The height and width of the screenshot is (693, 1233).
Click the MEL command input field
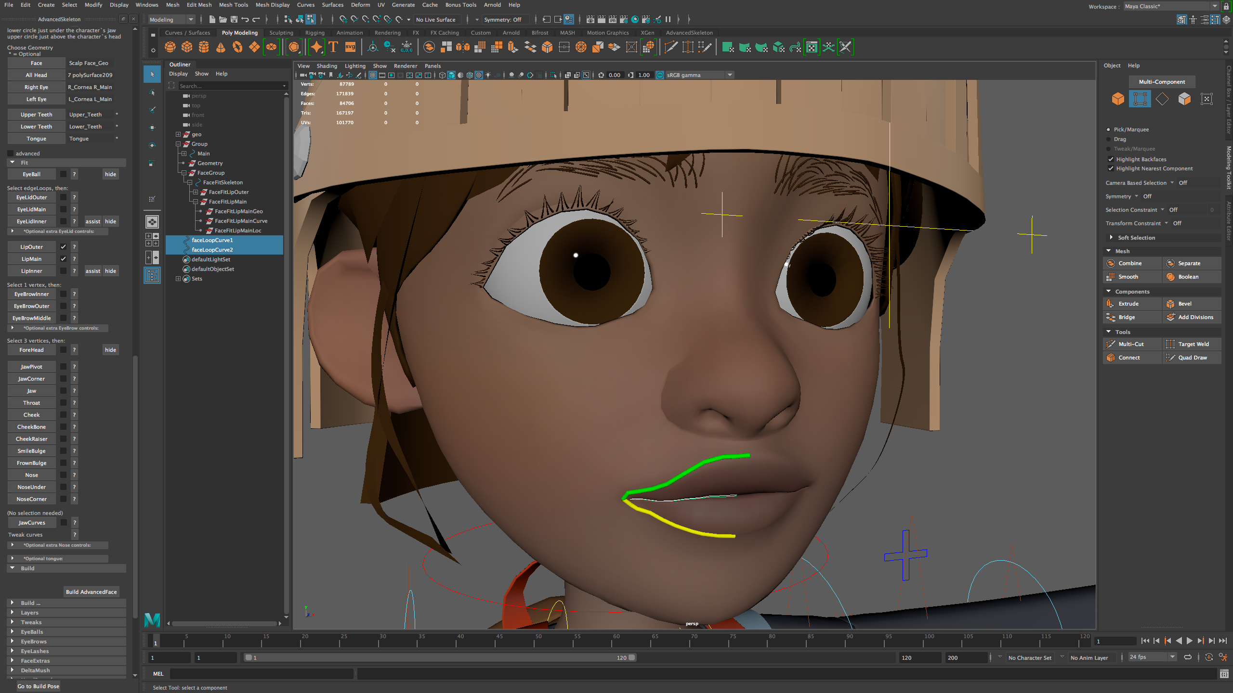[262, 674]
